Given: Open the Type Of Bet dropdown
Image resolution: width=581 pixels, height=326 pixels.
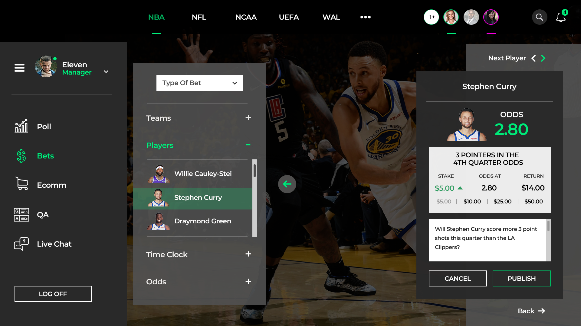Looking at the screenshot, I should pyautogui.click(x=199, y=83).
